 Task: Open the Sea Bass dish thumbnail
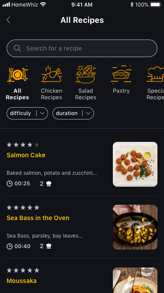click(135, 227)
